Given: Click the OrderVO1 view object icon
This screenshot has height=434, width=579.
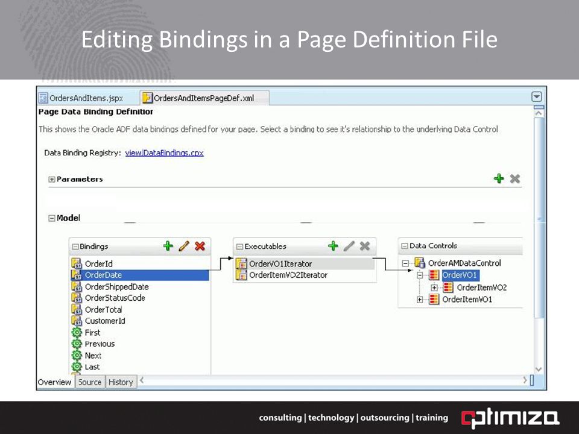Looking at the screenshot, I should point(434,275).
